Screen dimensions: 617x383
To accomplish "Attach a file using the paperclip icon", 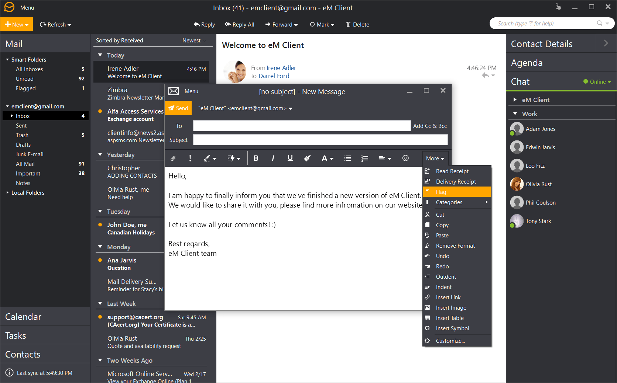I will [x=173, y=158].
